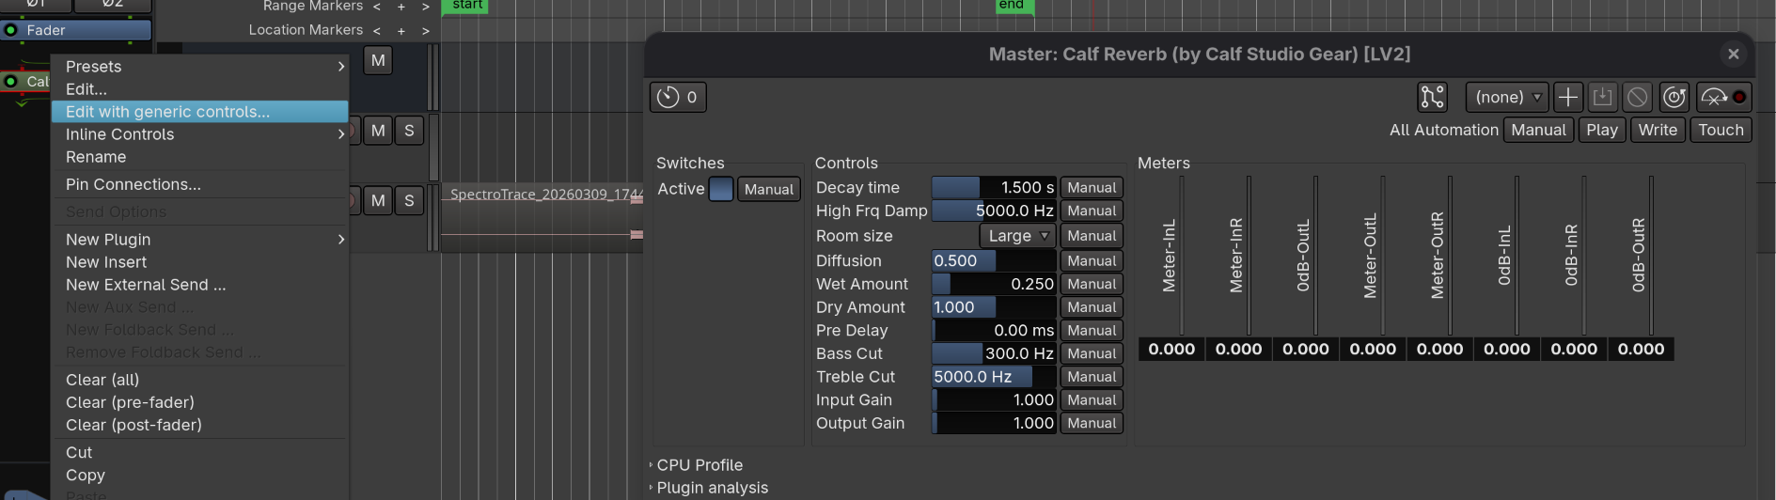Open the Room size Large dropdown
The image size is (1776, 500).
pos(1017,236)
